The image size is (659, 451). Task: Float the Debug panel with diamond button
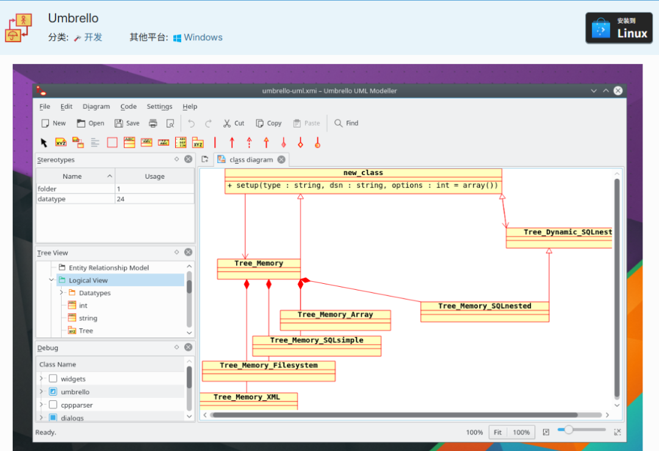(x=176, y=347)
